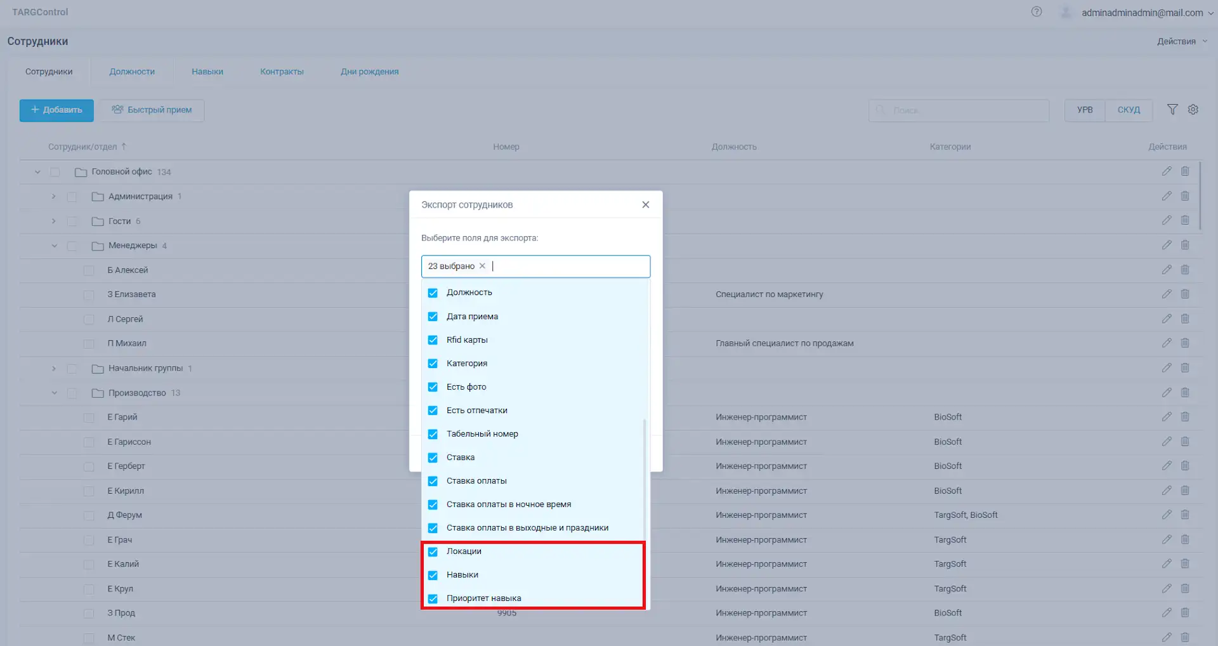Delete Начальник группы folder

[x=1185, y=368]
